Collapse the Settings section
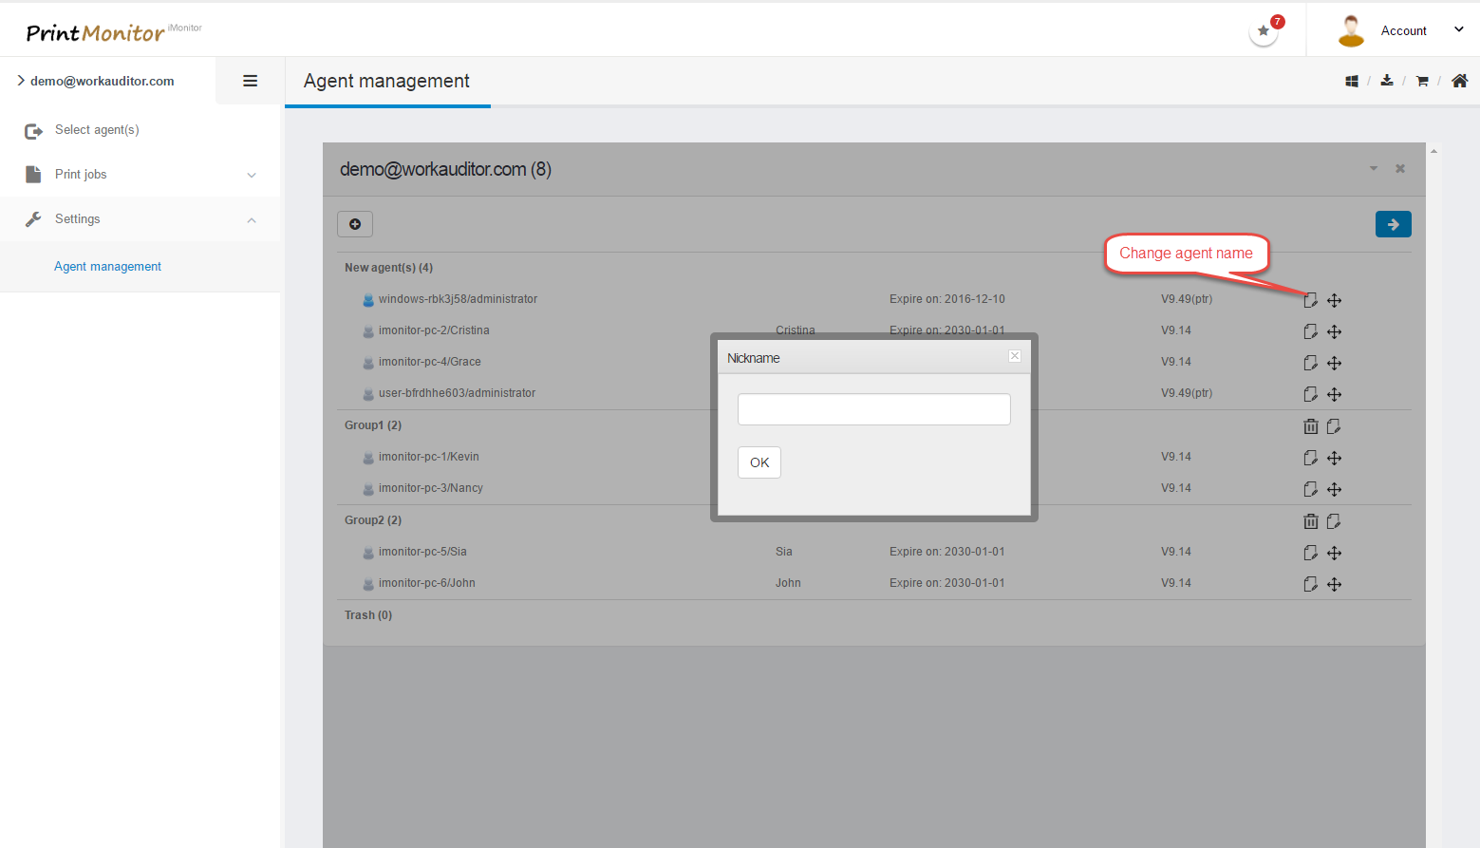The height and width of the screenshot is (848, 1480). 141,219
